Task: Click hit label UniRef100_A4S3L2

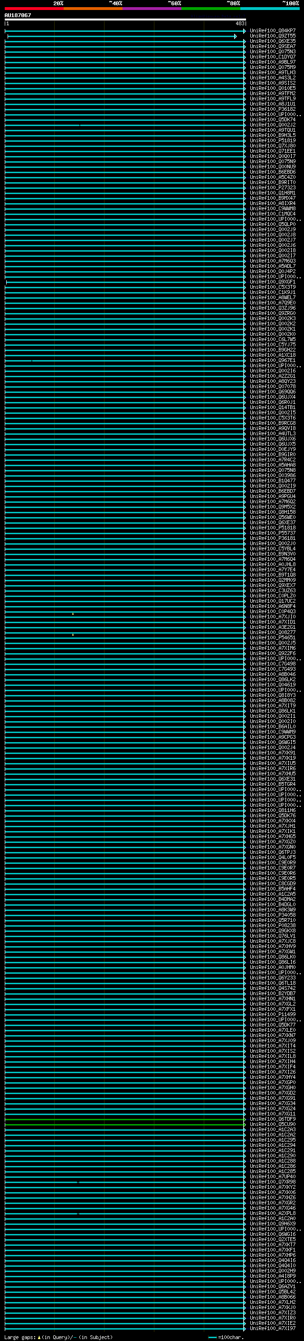Action: 273,78
